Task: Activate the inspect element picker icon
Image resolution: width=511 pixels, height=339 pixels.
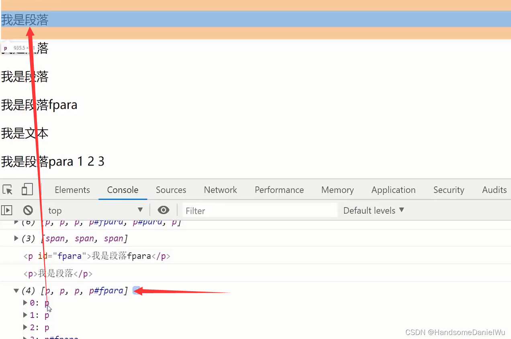Action: tap(7, 190)
